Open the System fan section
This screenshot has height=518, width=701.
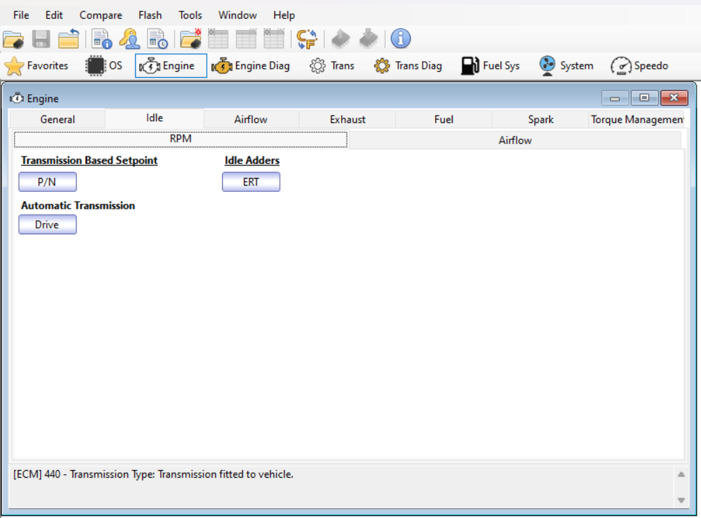[566, 66]
